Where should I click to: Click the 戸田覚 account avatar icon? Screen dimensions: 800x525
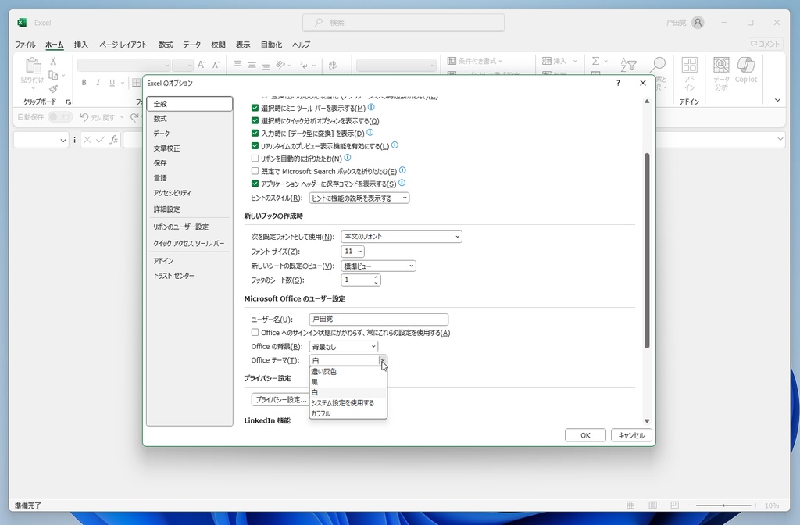pyautogui.click(x=698, y=23)
